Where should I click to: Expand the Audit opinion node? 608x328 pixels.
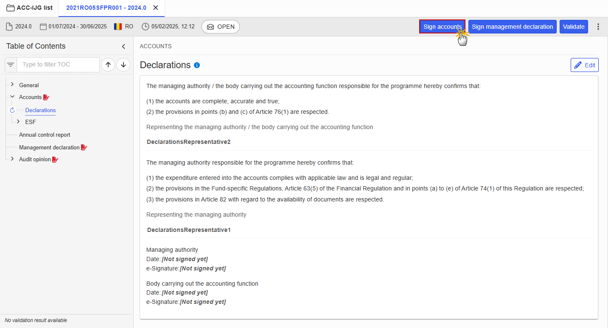coord(12,159)
